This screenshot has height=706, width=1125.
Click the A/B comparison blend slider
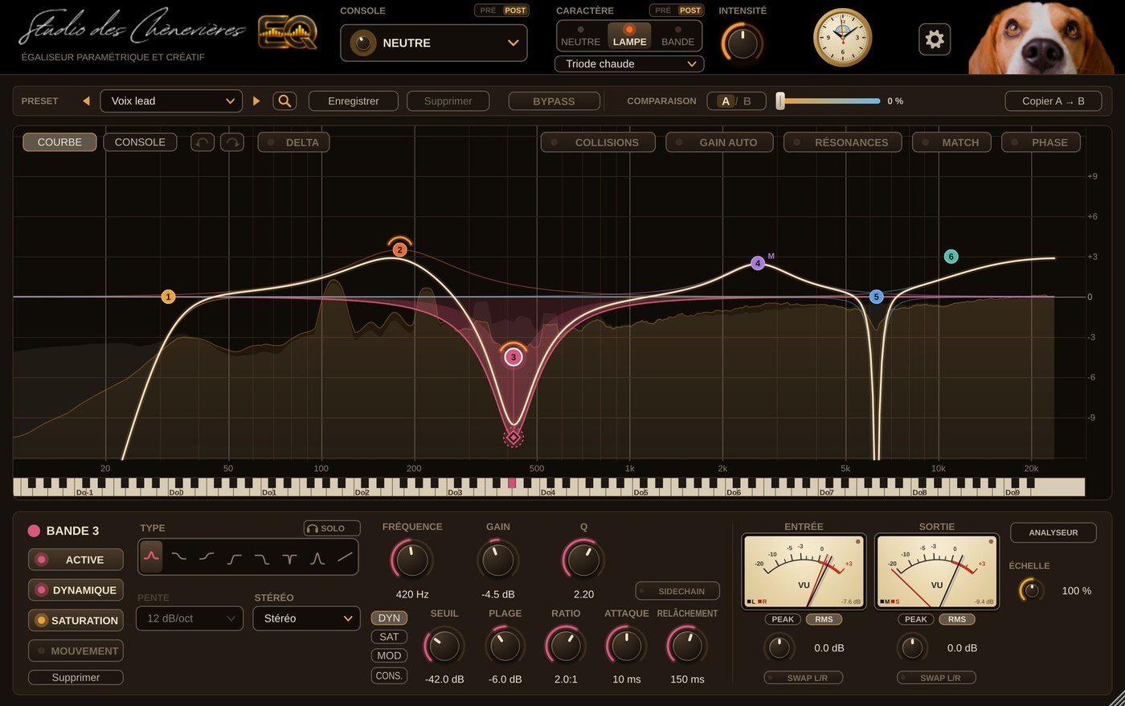(828, 101)
